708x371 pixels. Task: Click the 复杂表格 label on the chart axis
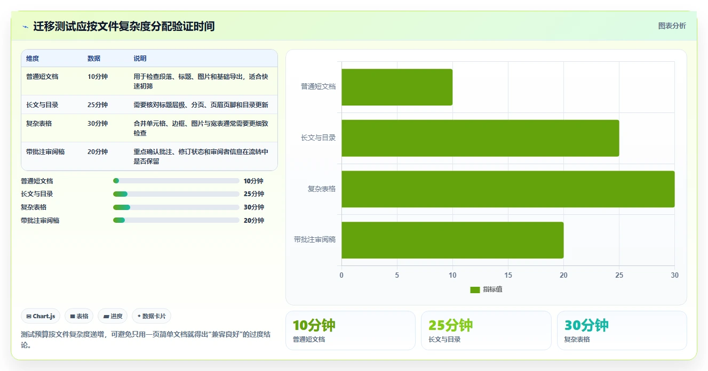coord(322,189)
